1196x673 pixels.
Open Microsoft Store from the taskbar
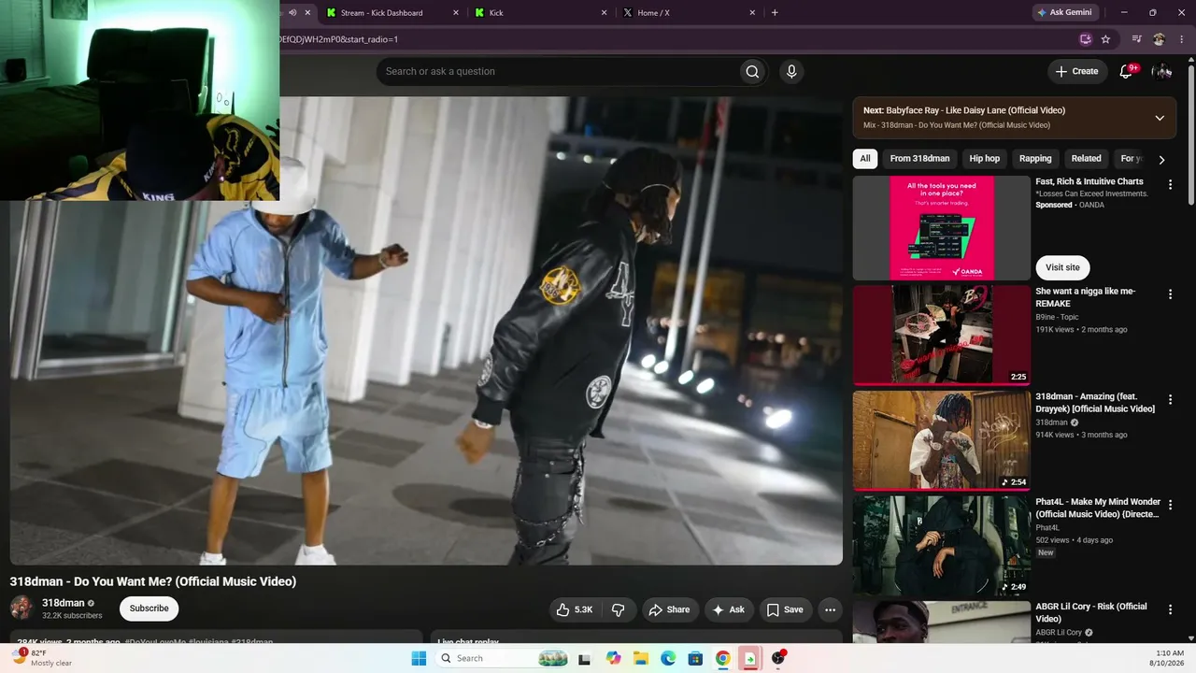click(695, 658)
